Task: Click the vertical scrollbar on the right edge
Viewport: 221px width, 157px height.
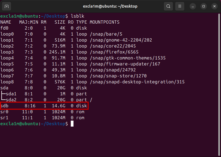Action: coord(219,81)
